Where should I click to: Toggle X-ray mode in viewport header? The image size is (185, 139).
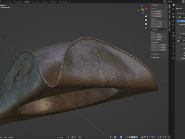point(126,137)
